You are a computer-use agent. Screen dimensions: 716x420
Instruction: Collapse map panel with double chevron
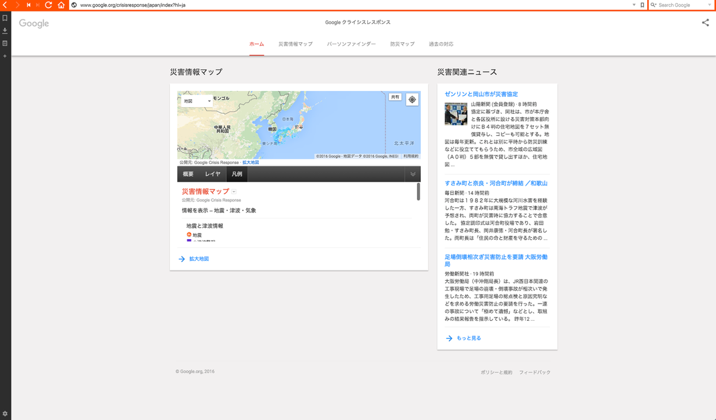click(413, 174)
